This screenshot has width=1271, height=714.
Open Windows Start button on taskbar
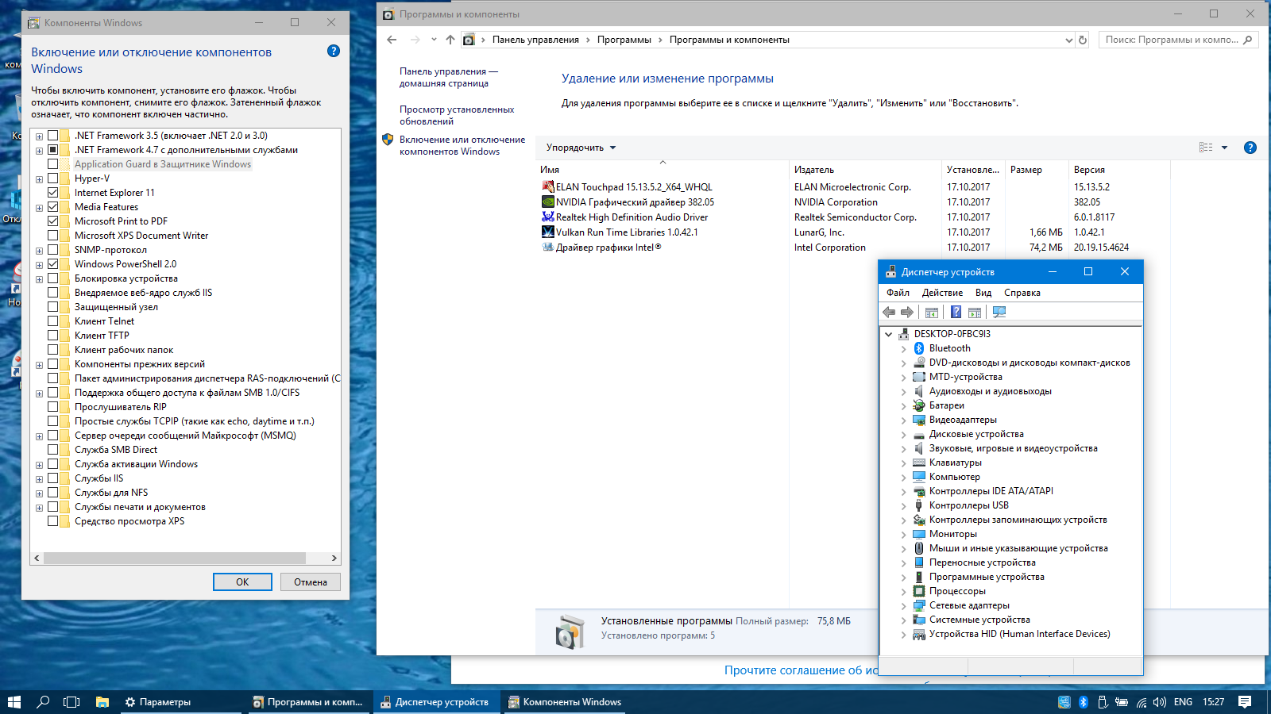coord(14,702)
